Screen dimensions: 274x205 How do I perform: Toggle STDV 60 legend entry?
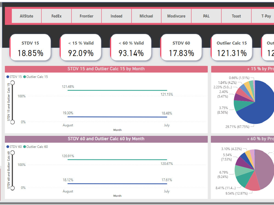tap(14, 147)
